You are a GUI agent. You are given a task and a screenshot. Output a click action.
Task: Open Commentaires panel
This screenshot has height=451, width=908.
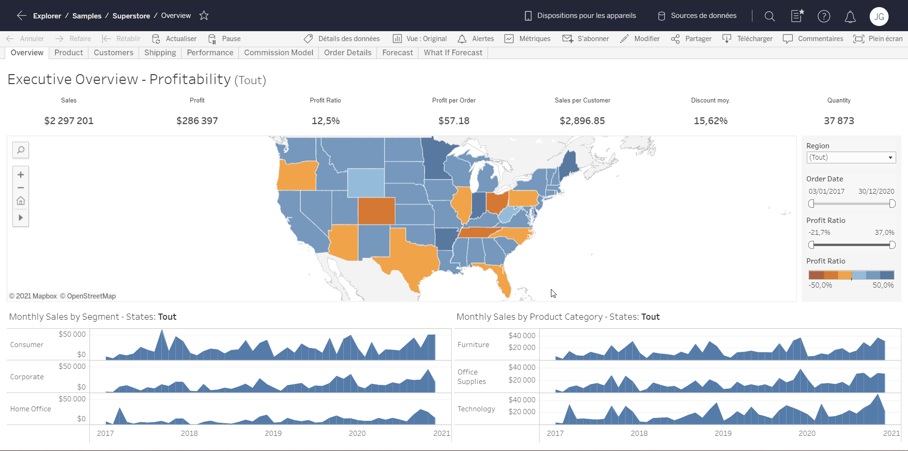click(813, 39)
